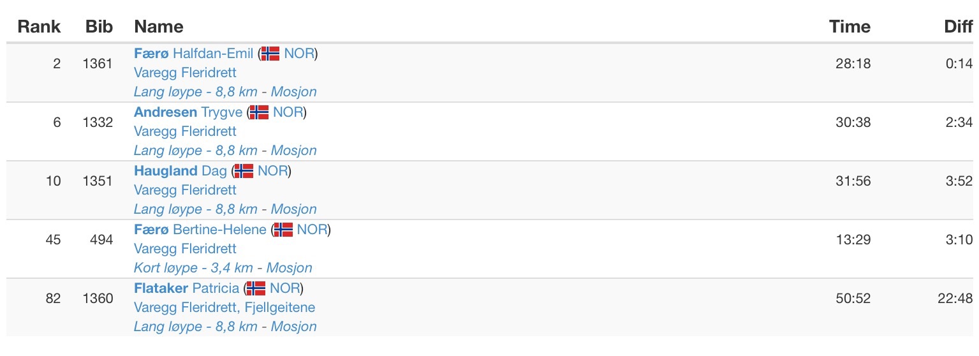Open the Flataker Patricia name link
Screen dimensions: 979x356
(186, 288)
